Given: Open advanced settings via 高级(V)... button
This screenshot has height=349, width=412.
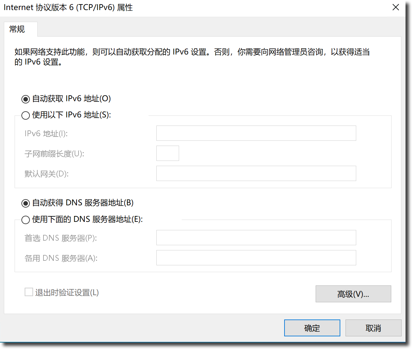Looking at the screenshot, I should (x=353, y=294).
